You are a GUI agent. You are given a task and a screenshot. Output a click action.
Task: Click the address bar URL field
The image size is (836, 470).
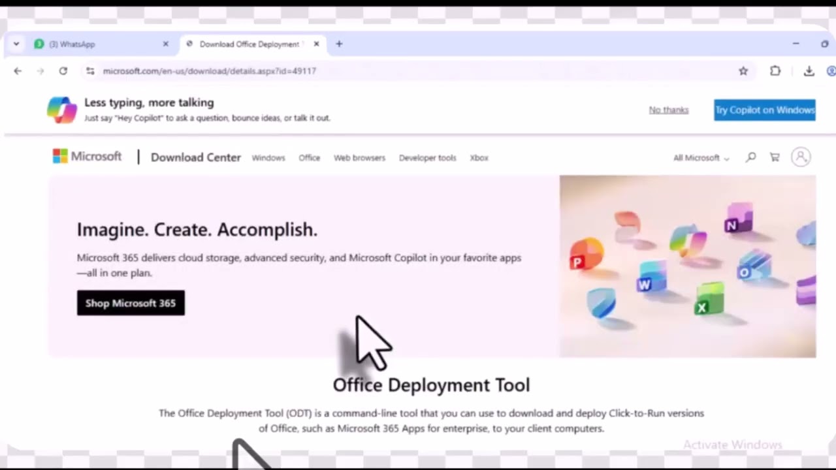[x=418, y=71]
